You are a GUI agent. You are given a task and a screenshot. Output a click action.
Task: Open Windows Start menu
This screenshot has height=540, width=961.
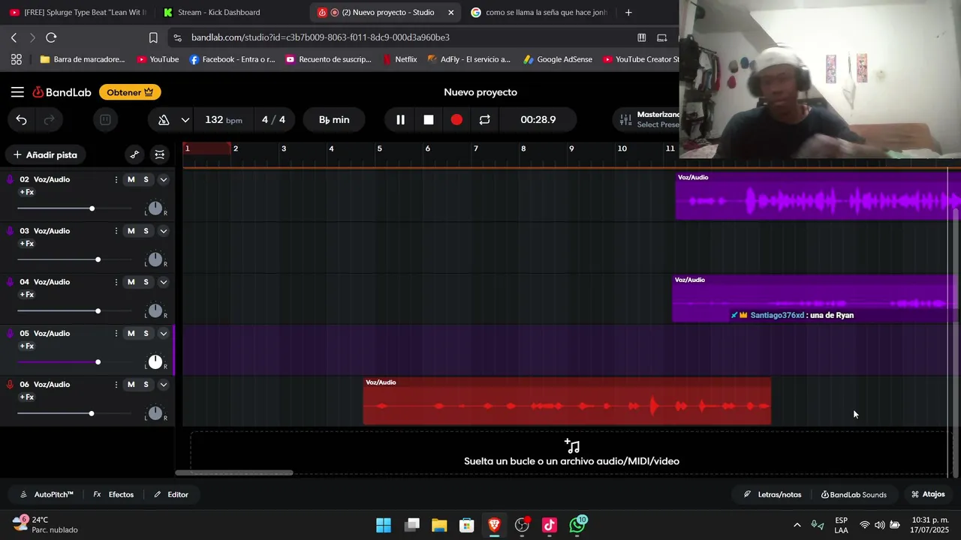pos(384,525)
